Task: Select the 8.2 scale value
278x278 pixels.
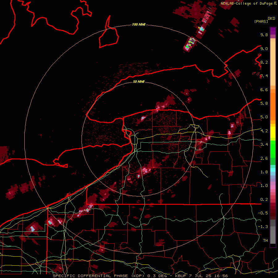Action: [264, 62]
